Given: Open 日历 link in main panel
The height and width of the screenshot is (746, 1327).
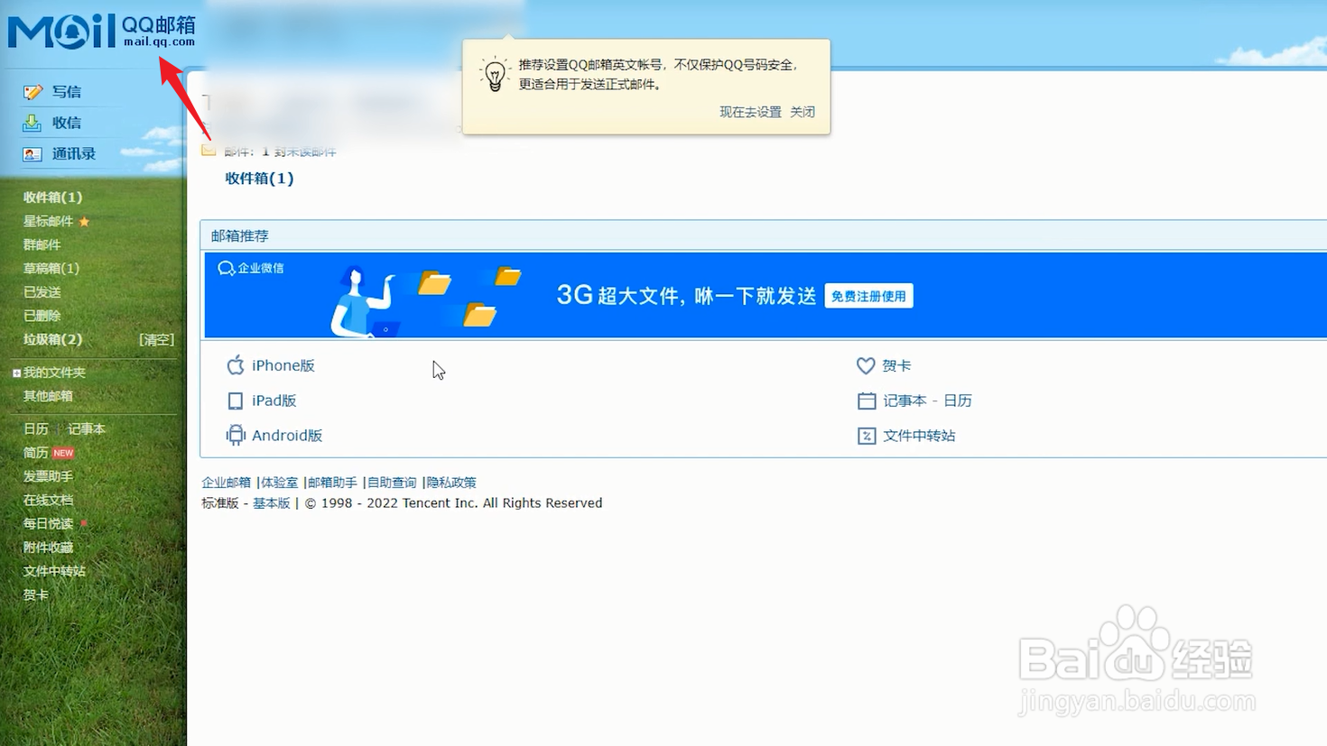Looking at the screenshot, I should 958,401.
